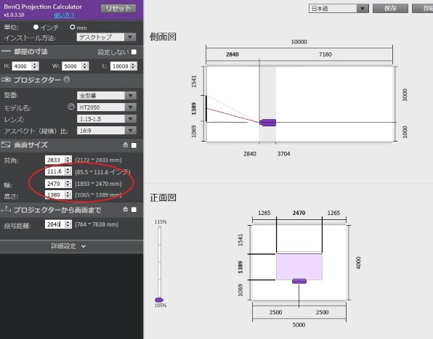The image size is (433, 339).
Task: Click the 対角 2833 mm input field
Action: coord(55,160)
